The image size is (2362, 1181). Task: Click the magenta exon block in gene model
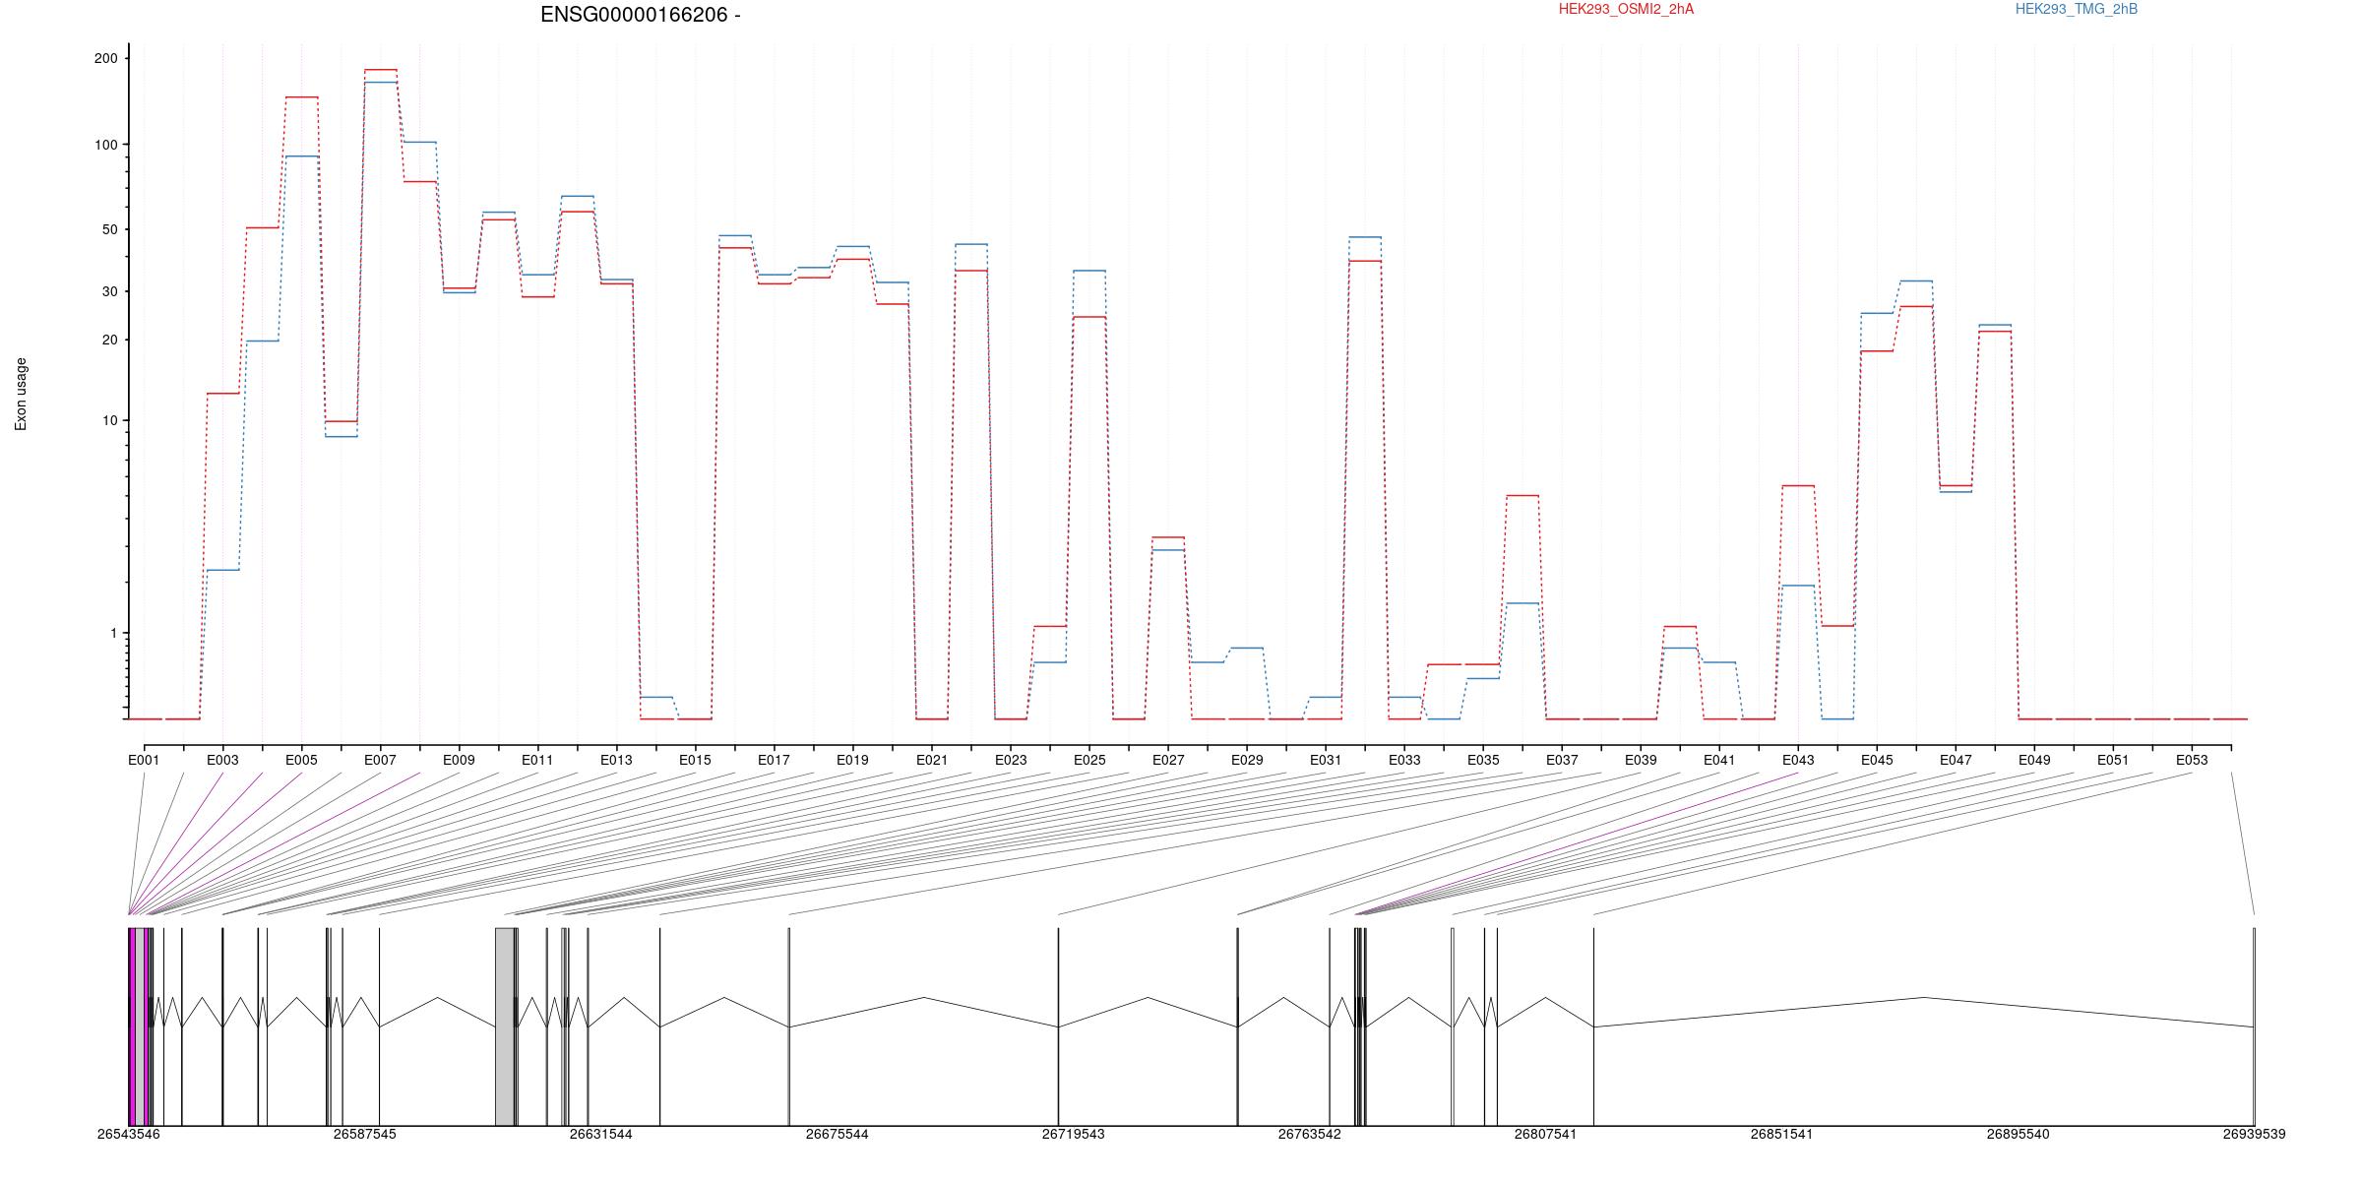click(x=133, y=1026)
